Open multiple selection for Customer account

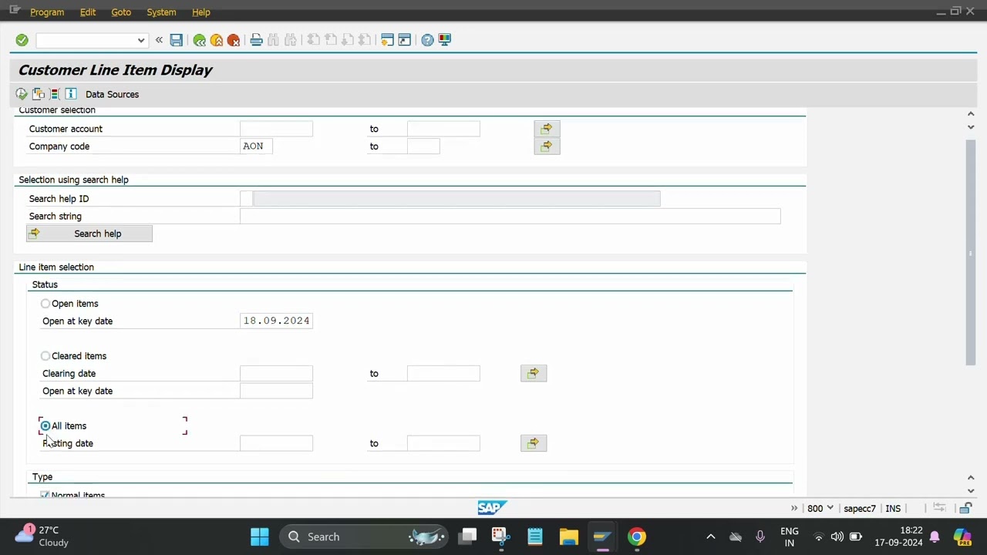tap(547, 129)
